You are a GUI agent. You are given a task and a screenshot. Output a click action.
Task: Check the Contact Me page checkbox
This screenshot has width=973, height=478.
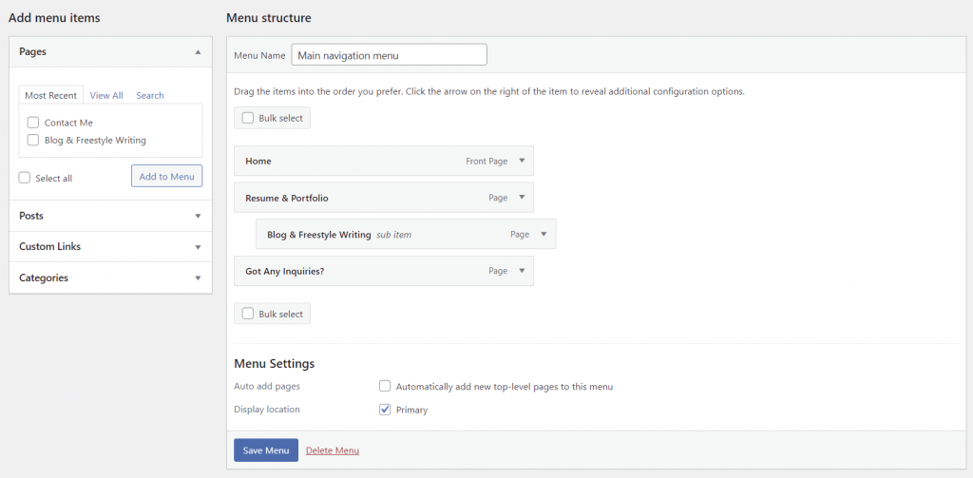[x=33, y=123]
